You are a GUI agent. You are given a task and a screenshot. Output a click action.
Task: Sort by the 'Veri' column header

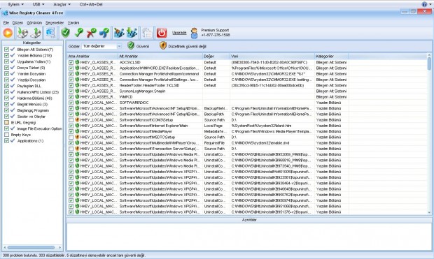tap(272, 56)
